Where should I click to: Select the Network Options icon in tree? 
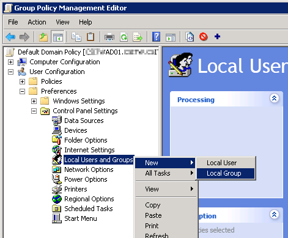tap(57, 169)
